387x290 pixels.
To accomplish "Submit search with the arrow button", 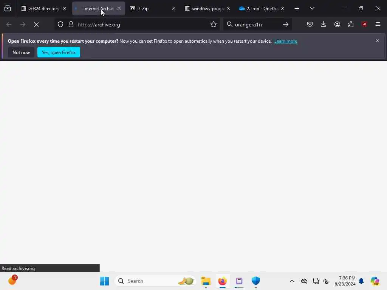I will click(286, 25).
